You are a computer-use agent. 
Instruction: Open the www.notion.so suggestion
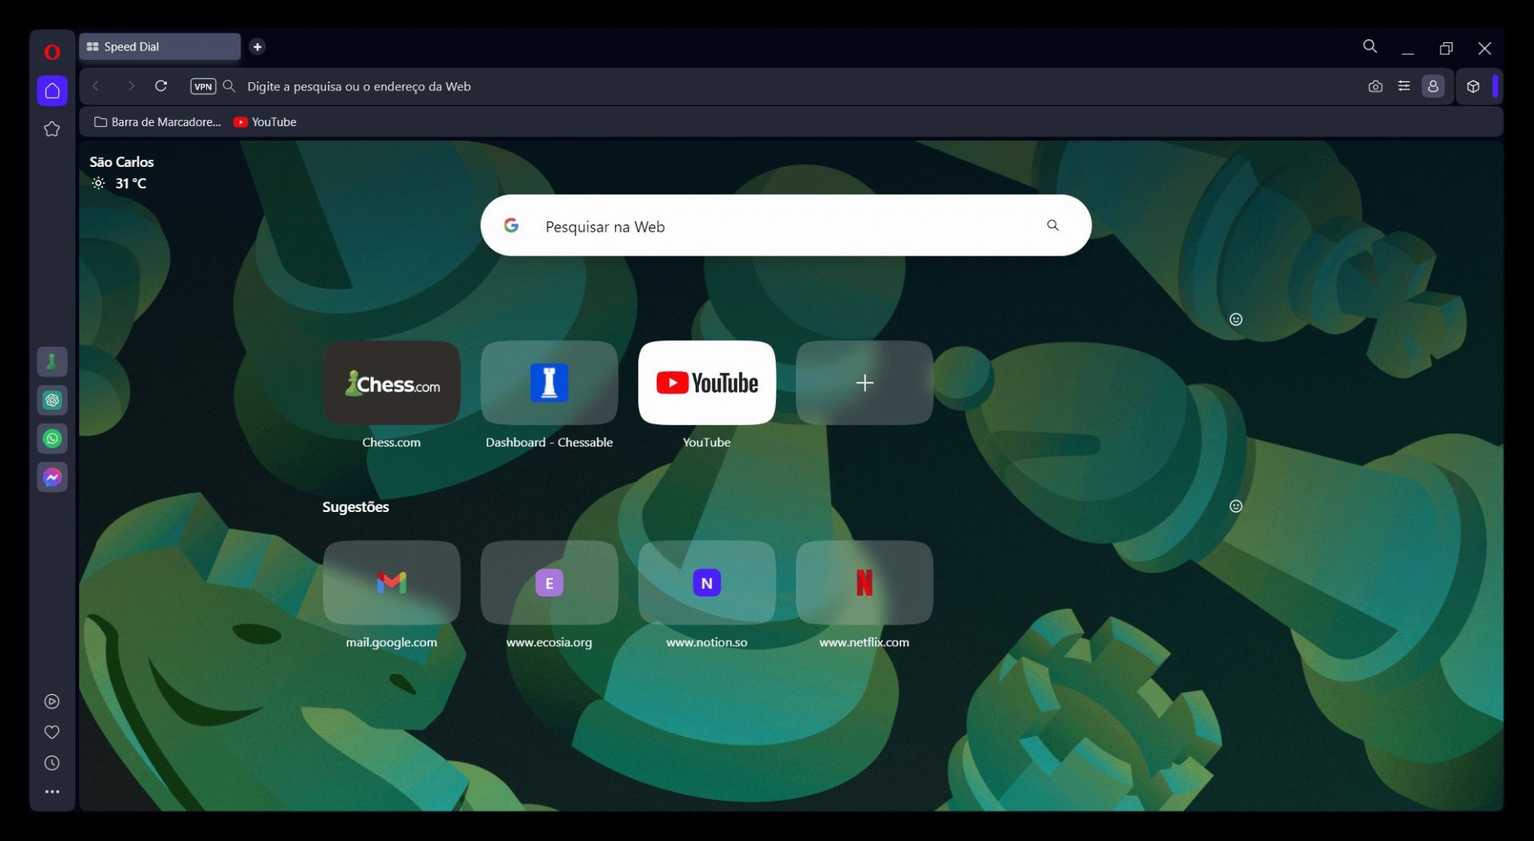(707, 583)
